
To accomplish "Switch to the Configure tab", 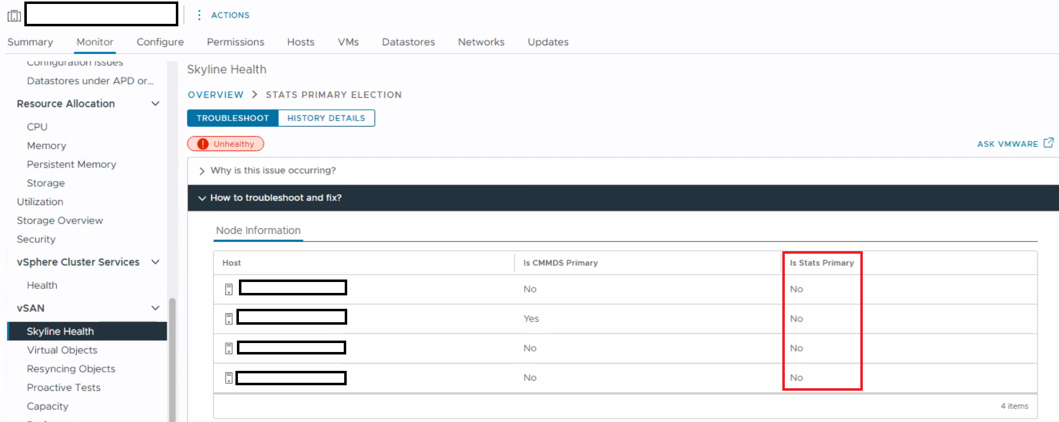I will click(x=160, y=42).
